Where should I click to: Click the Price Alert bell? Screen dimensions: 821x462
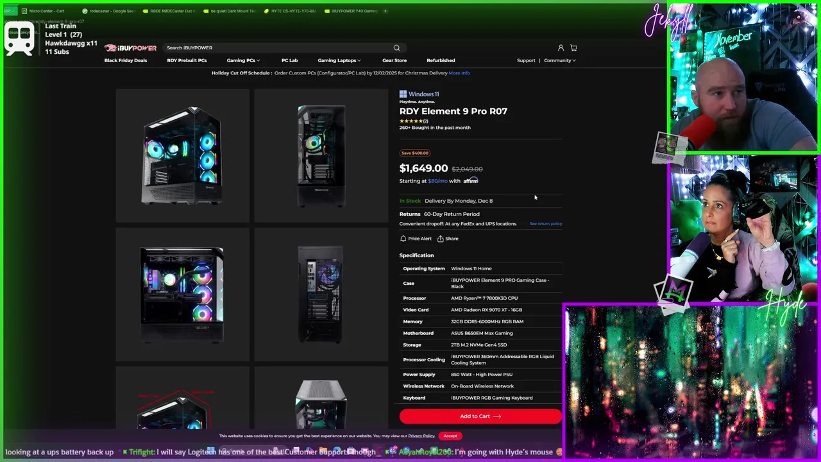coord(403,239)
